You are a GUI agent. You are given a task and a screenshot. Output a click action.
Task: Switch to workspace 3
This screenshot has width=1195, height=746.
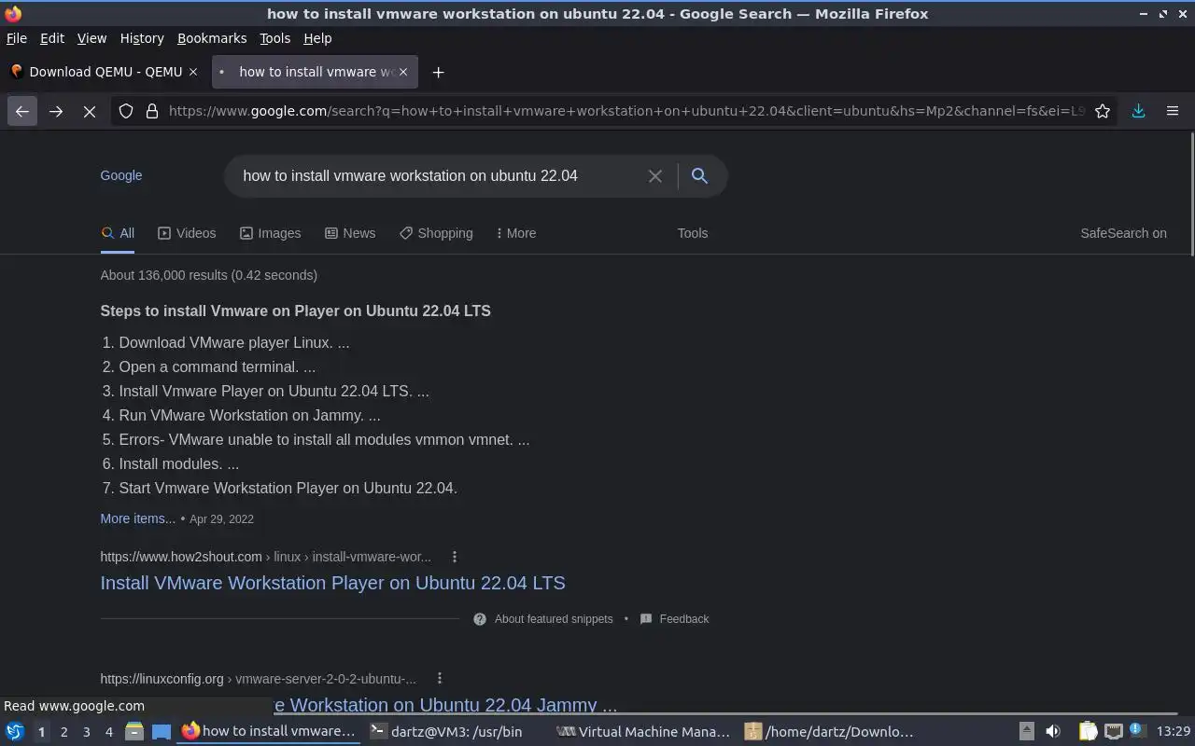tap(86, 732)
